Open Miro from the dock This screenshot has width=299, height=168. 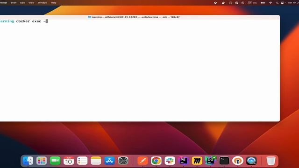tap(197, 161)
